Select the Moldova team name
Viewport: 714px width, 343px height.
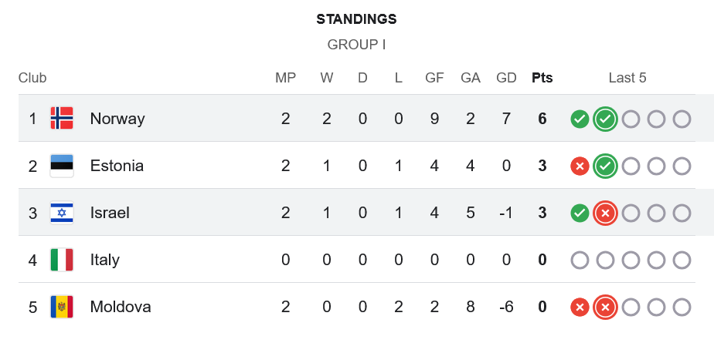tap(121, 307)
